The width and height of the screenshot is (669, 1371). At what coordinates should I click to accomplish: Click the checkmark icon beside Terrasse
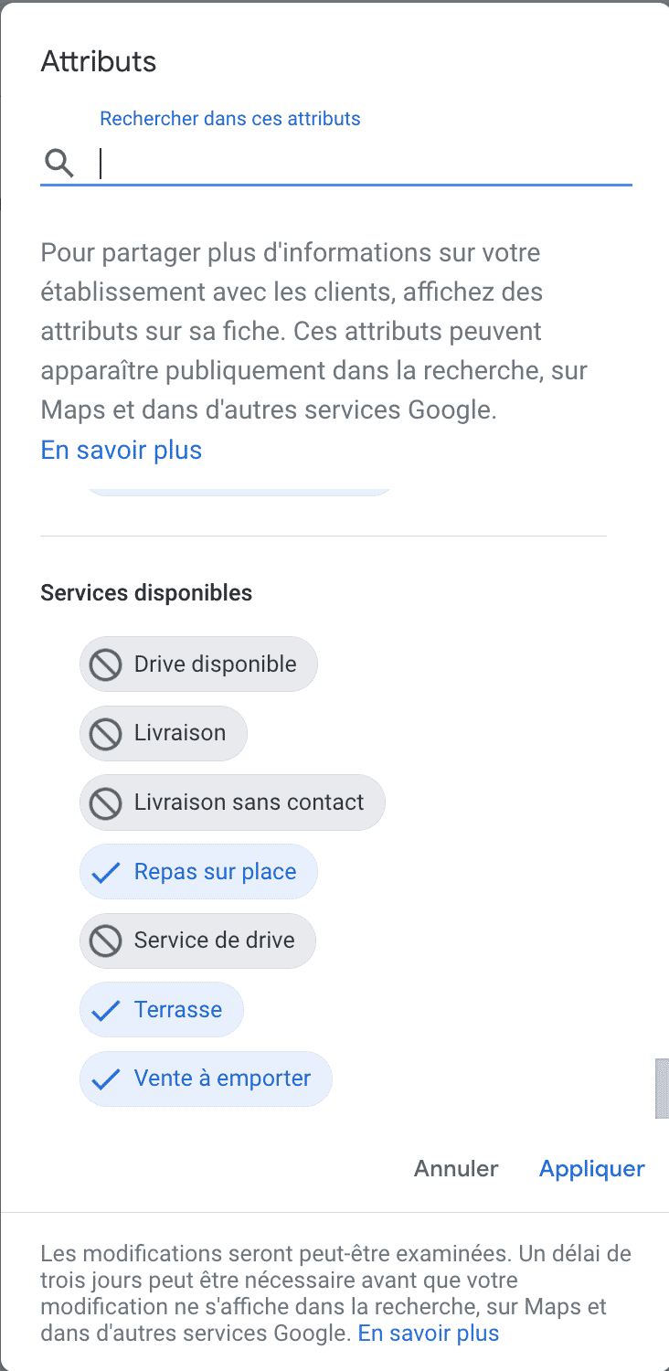106,1010
